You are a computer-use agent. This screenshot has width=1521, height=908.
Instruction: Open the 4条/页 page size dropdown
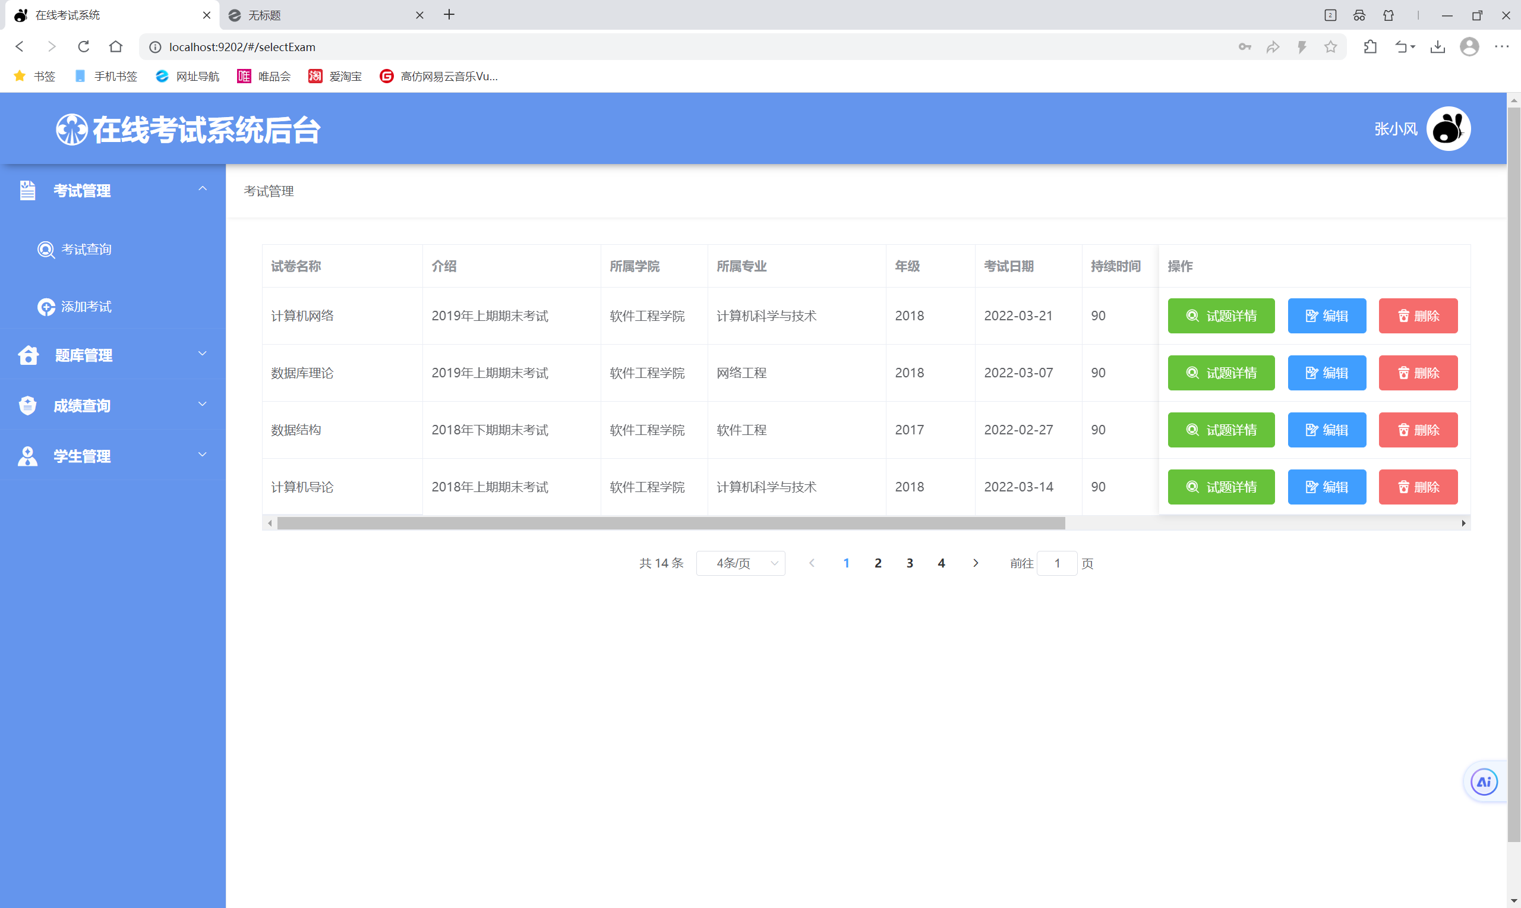(x=740, y=563)
